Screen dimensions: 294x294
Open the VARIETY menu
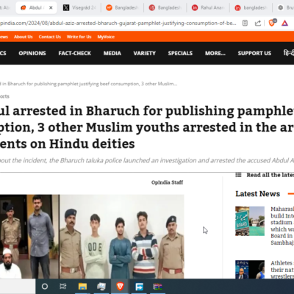145,53
